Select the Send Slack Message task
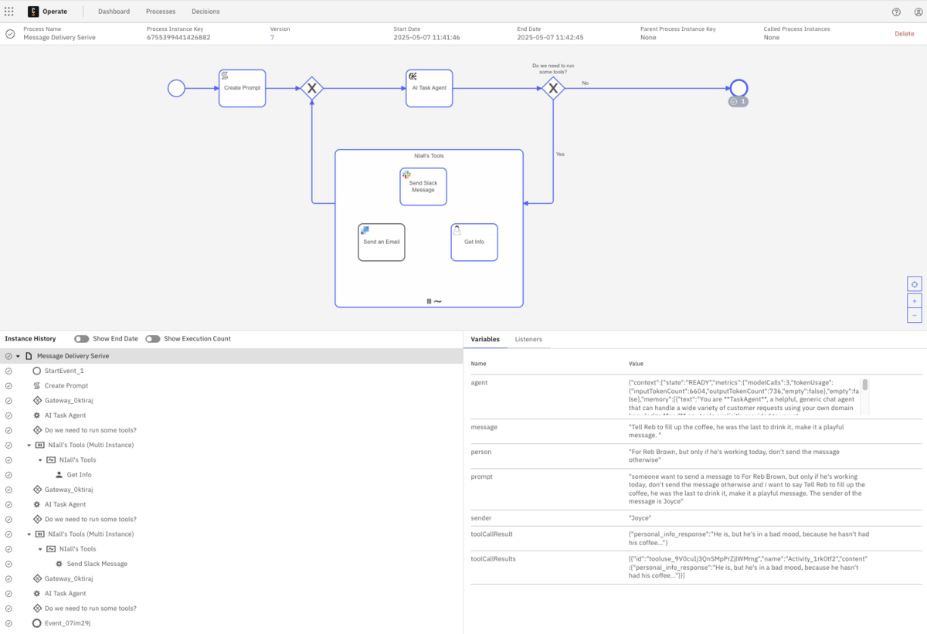Viewport: 927px width, 634px height. (x=423, y=187)
